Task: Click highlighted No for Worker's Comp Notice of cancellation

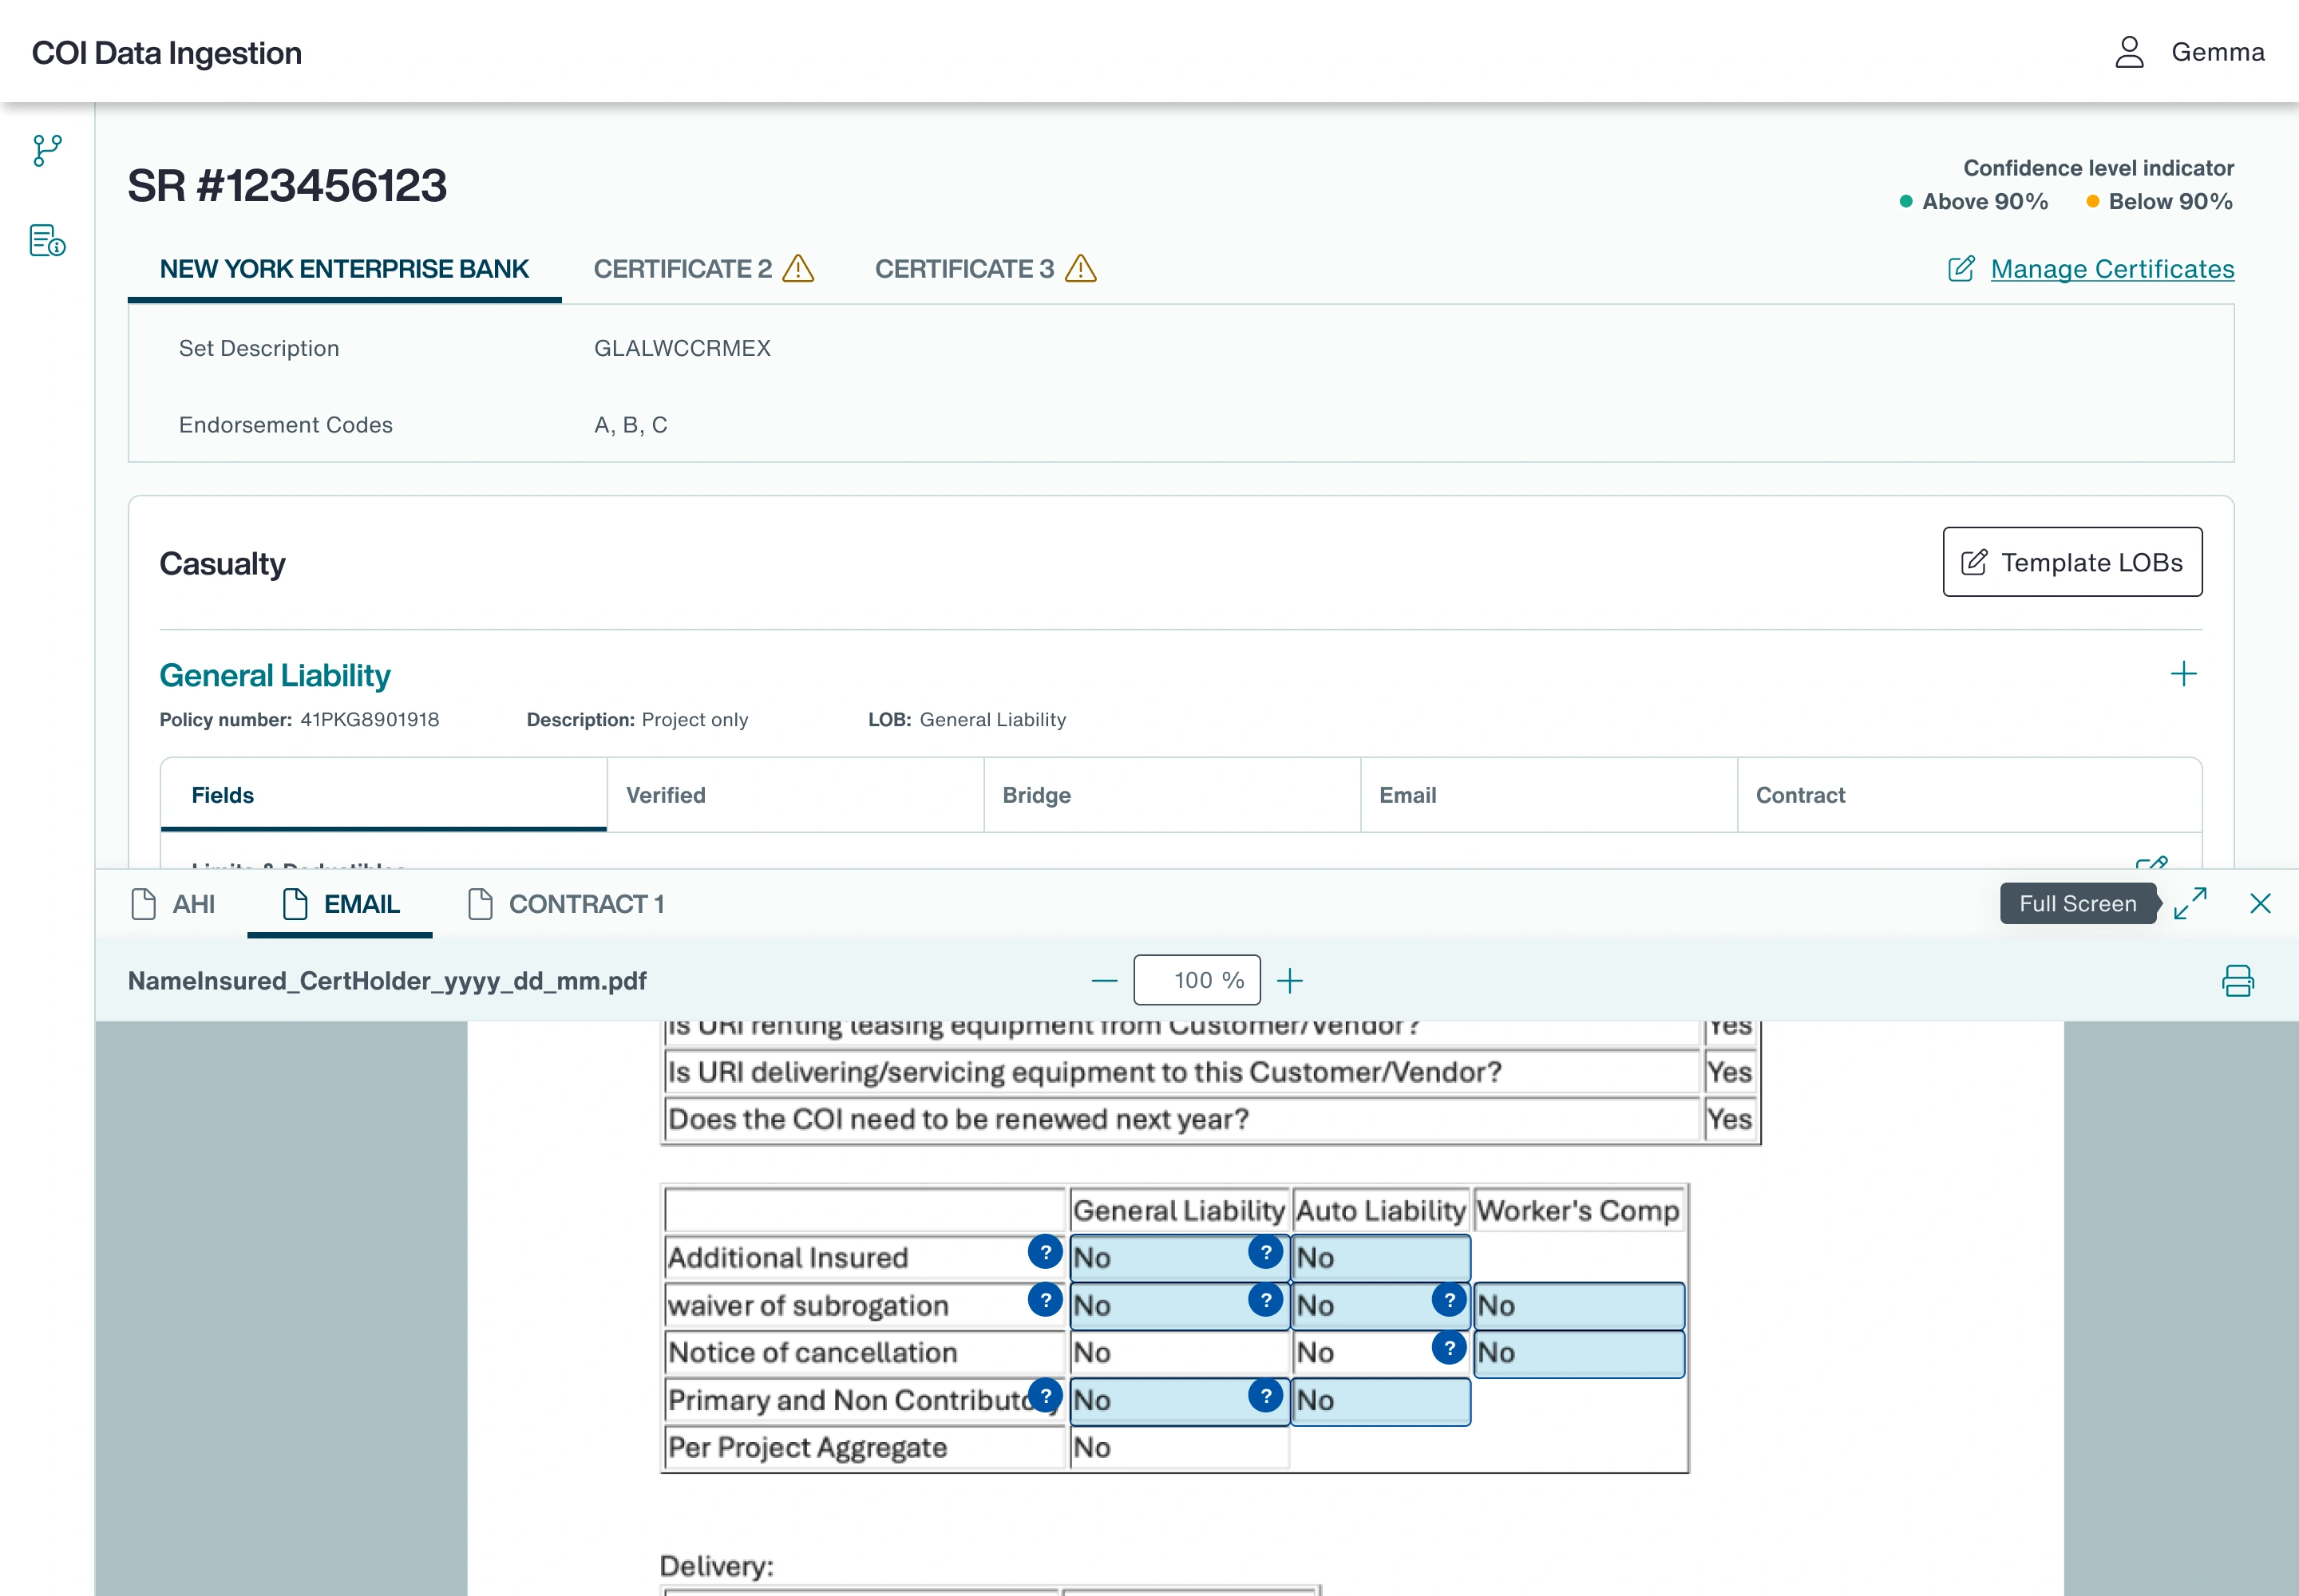Action: pyautogui.click(x=1579, y=1353)
